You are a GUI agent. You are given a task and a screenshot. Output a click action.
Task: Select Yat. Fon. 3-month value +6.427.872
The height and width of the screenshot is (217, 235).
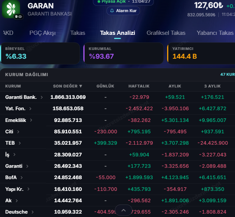213,109
